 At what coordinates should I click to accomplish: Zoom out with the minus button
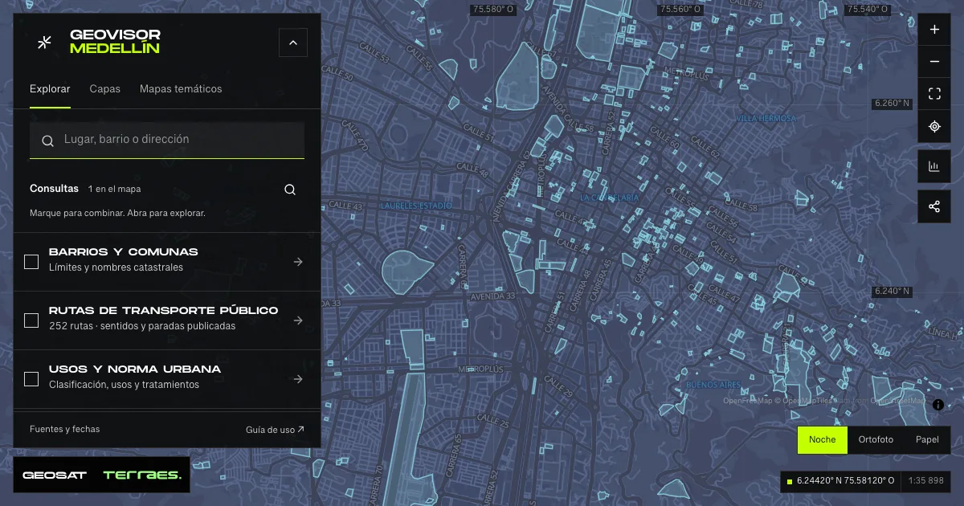pos(934,62)
